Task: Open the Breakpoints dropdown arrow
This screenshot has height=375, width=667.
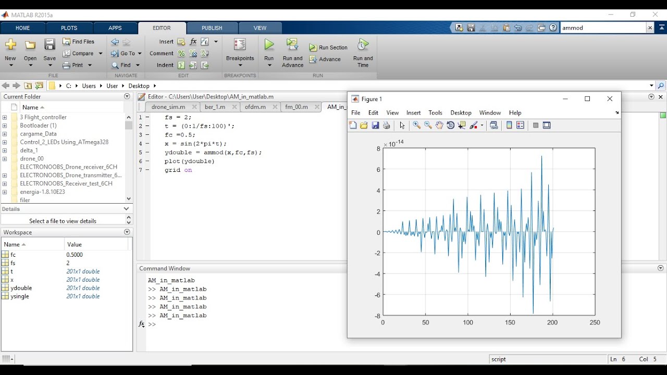Action: click(240, 65)
